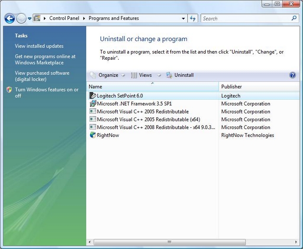Click the horizontal scrollbar thumb
Viewport: 303px width, 249px height.
(x=170, y=242)
